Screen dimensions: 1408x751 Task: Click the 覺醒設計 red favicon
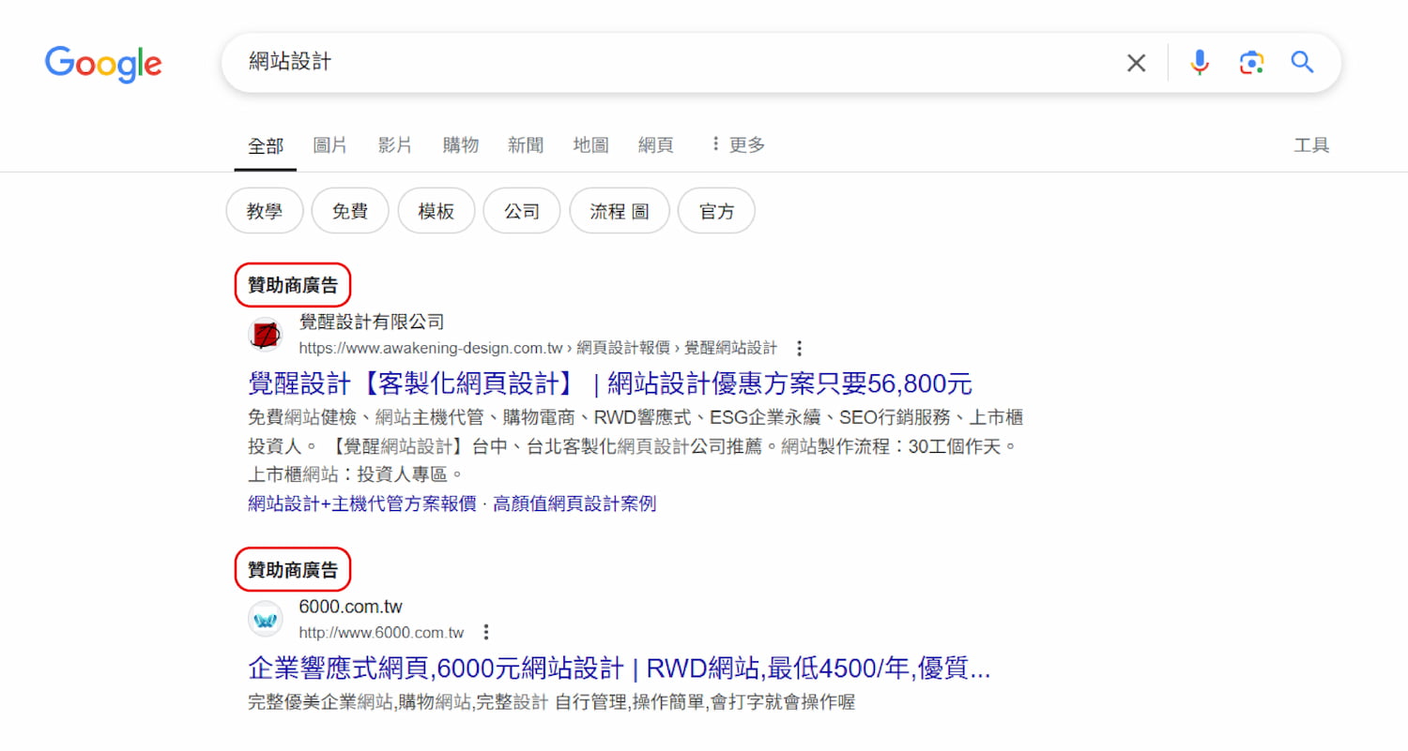pyautogui.click(x=265, y=335)
